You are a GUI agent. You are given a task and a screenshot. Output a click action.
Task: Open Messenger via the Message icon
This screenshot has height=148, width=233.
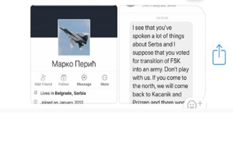click(x=84, y=78)
